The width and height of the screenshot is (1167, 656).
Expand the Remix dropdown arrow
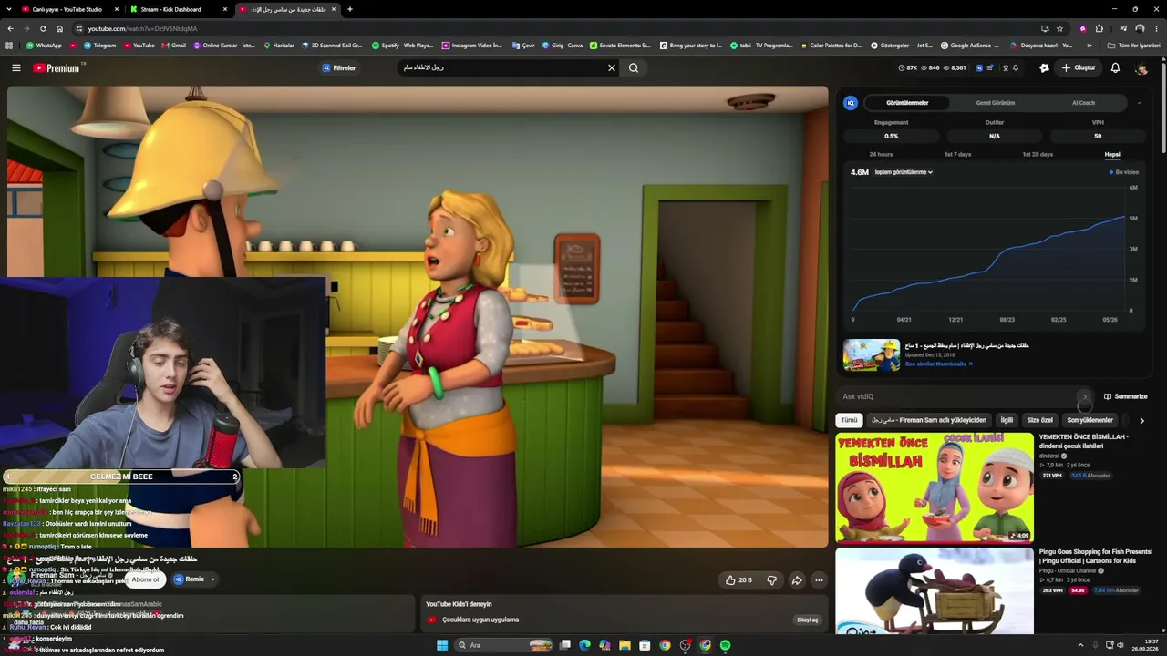click(212, 579)
